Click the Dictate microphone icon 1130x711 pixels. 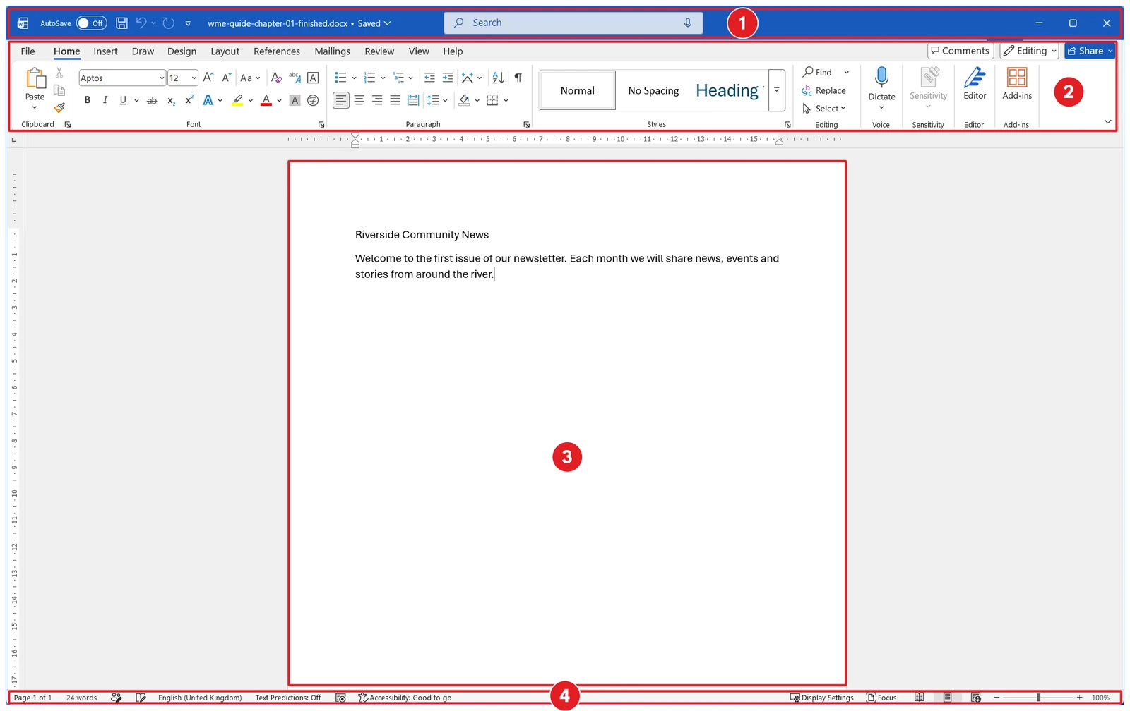881,77
